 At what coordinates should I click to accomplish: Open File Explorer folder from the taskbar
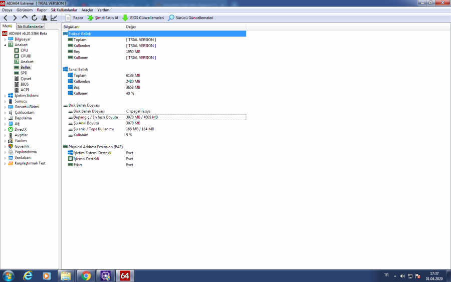[66, 276]
